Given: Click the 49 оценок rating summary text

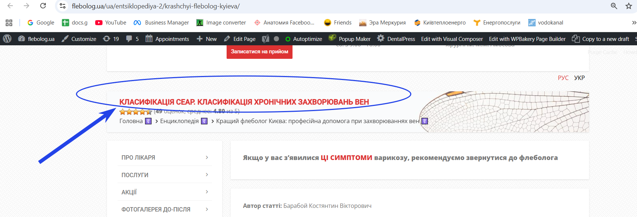Looking at the screenshot, I should pos(197,111).
